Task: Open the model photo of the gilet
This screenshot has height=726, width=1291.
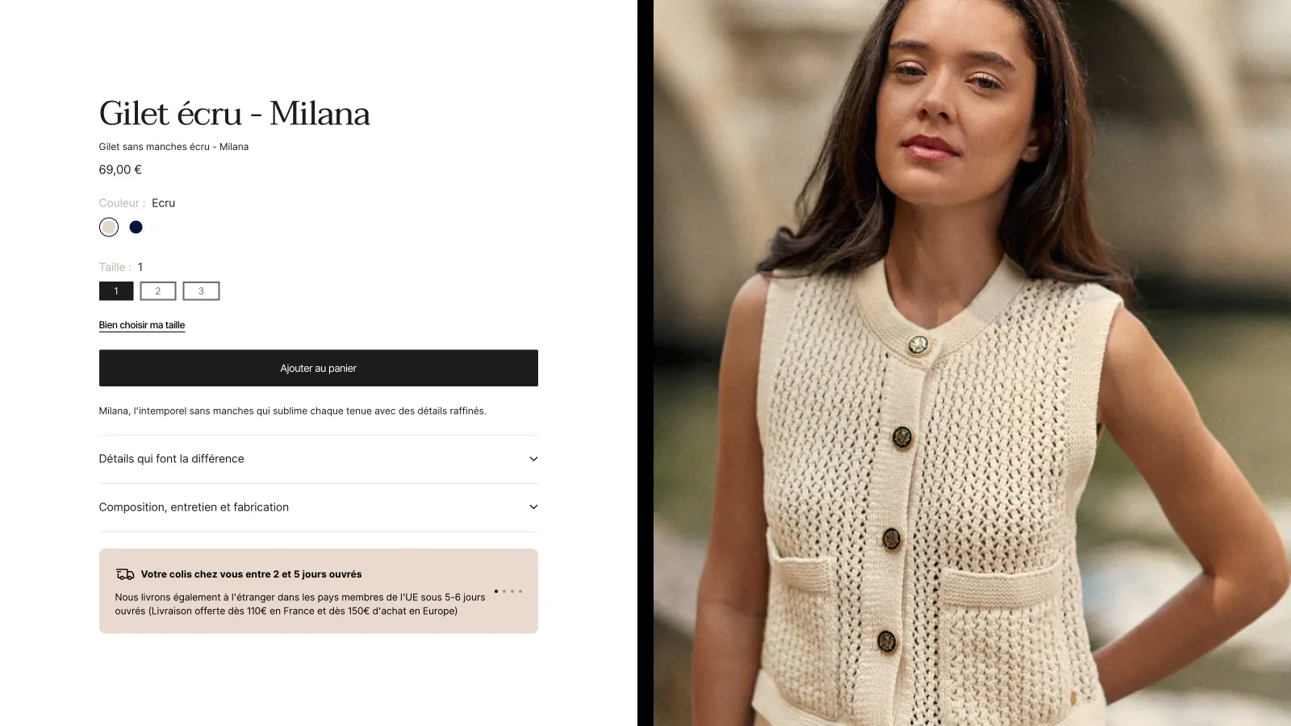Action: [x=972, y=363]
